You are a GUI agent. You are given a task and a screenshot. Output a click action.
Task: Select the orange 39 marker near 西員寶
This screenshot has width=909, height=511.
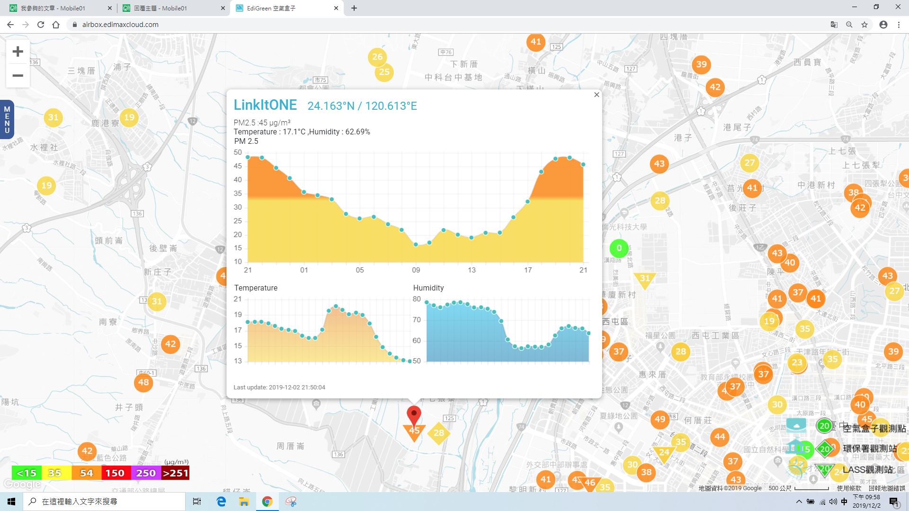click(x=702, y=64)
